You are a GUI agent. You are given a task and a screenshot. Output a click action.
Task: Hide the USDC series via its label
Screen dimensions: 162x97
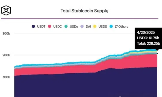[58, 26]
